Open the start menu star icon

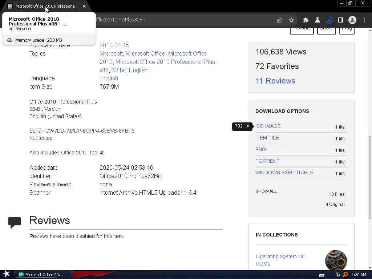[x=6, y=274]
